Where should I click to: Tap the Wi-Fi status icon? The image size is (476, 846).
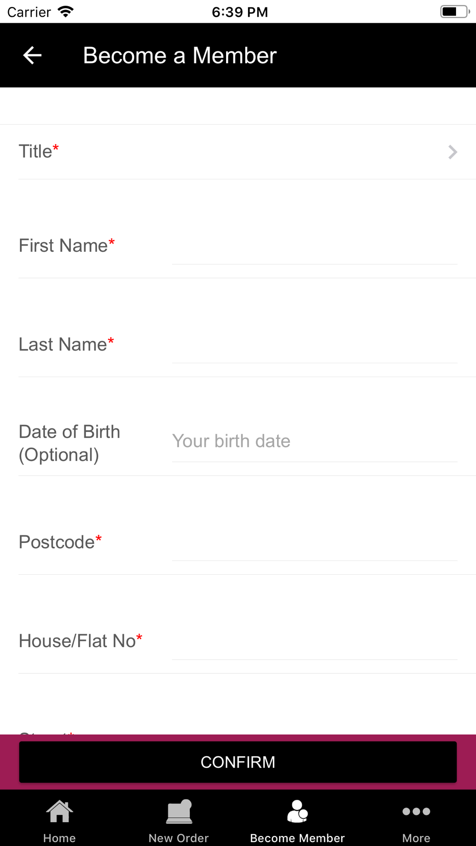[66, 11]
